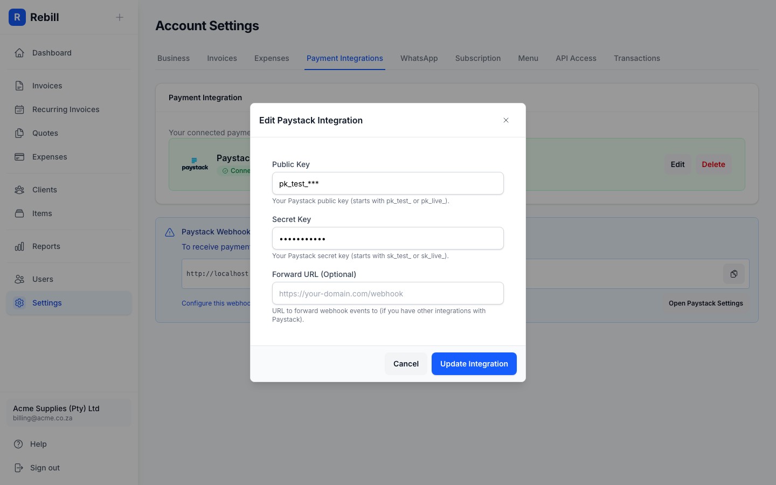Select the Clients icon

tap(19, 190)
